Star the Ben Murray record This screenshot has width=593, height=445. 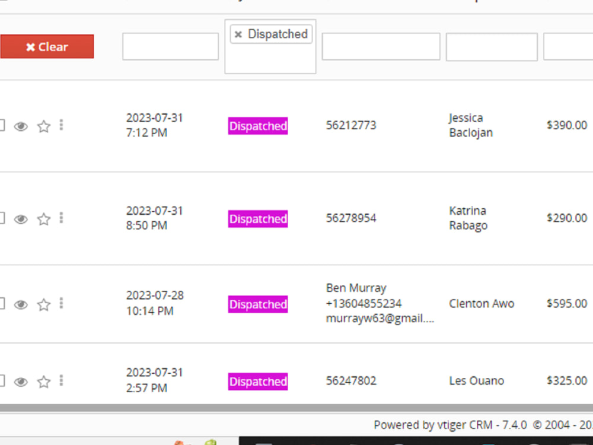(x=44, y=304)
